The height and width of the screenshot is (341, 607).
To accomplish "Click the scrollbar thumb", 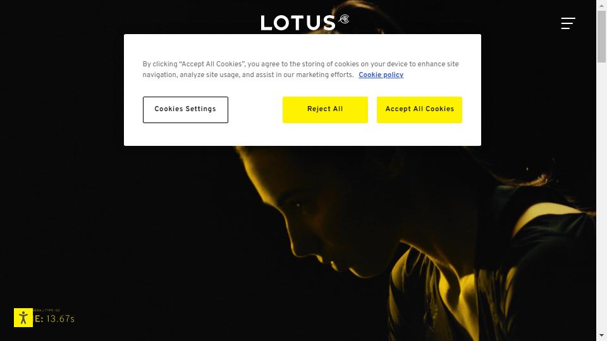I will 601,37.
